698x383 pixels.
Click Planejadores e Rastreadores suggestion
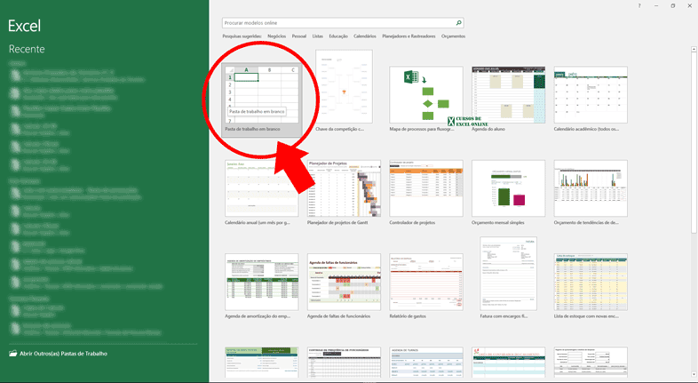point(408,36)
